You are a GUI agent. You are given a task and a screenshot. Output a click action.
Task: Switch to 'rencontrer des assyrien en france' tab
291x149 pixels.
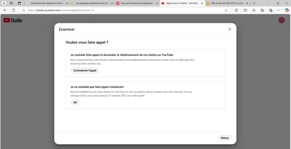click(47, 3)
